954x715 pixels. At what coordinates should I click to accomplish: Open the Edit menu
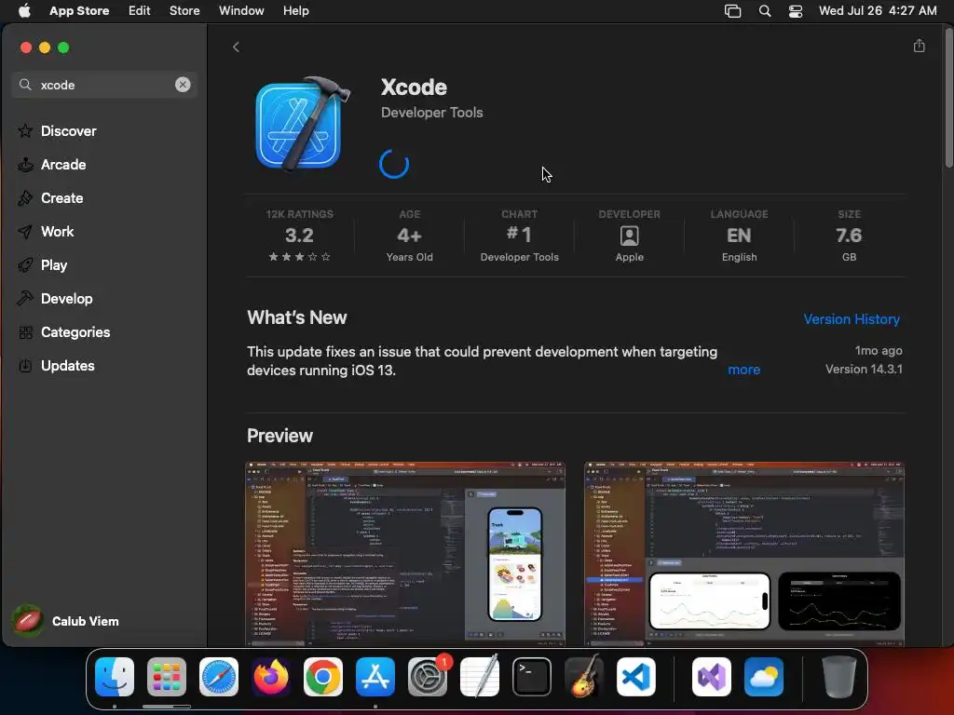point(140,10)
